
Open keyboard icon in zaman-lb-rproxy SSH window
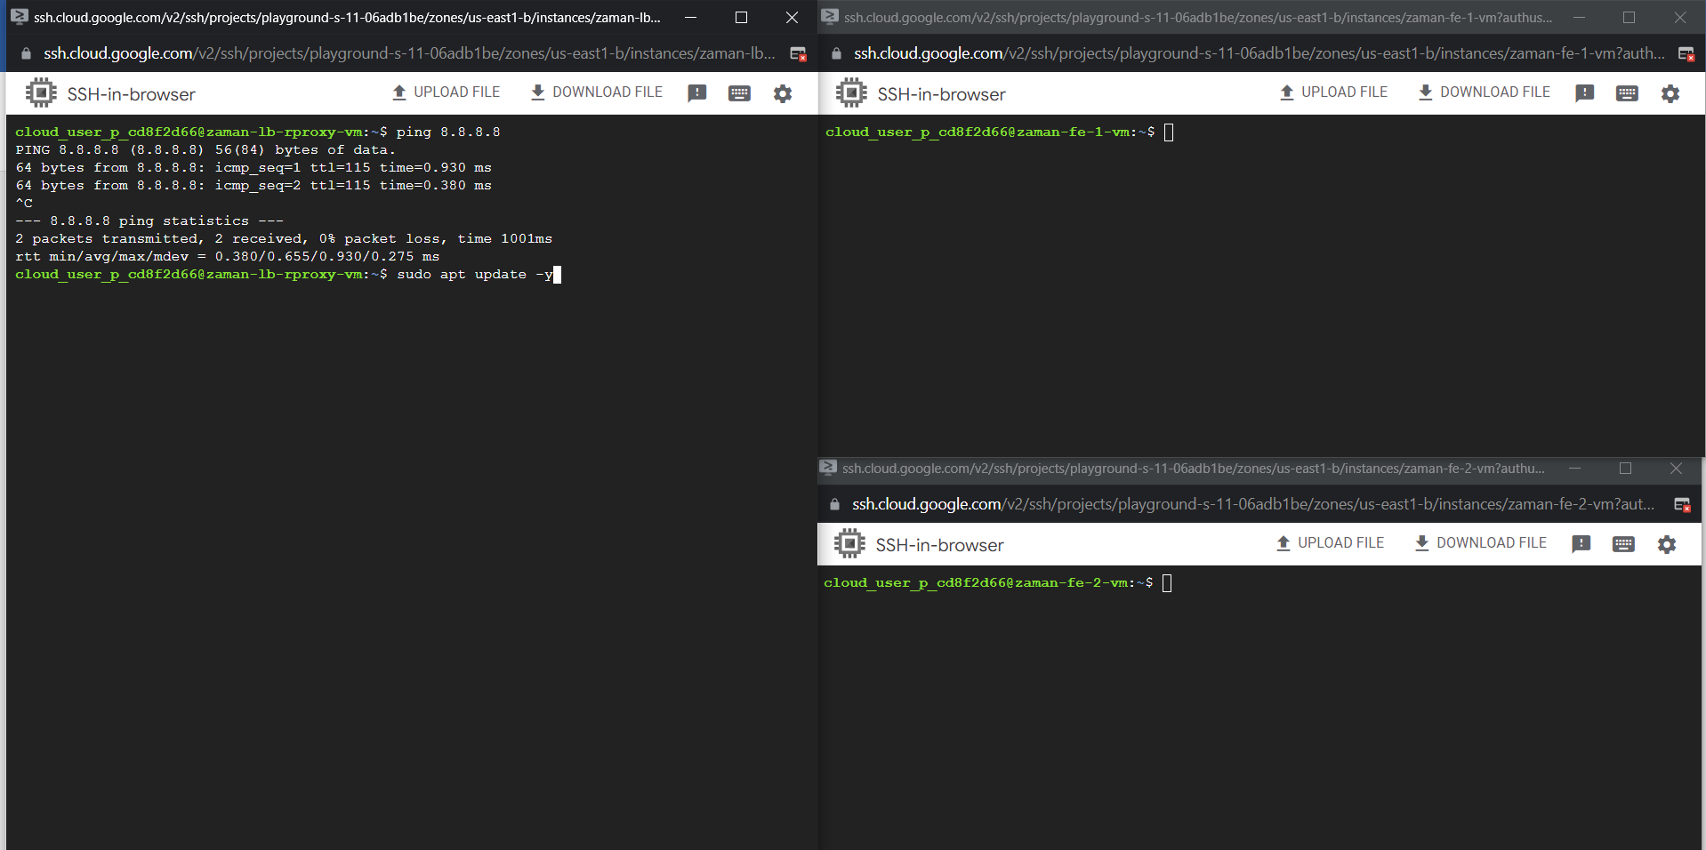739,93
